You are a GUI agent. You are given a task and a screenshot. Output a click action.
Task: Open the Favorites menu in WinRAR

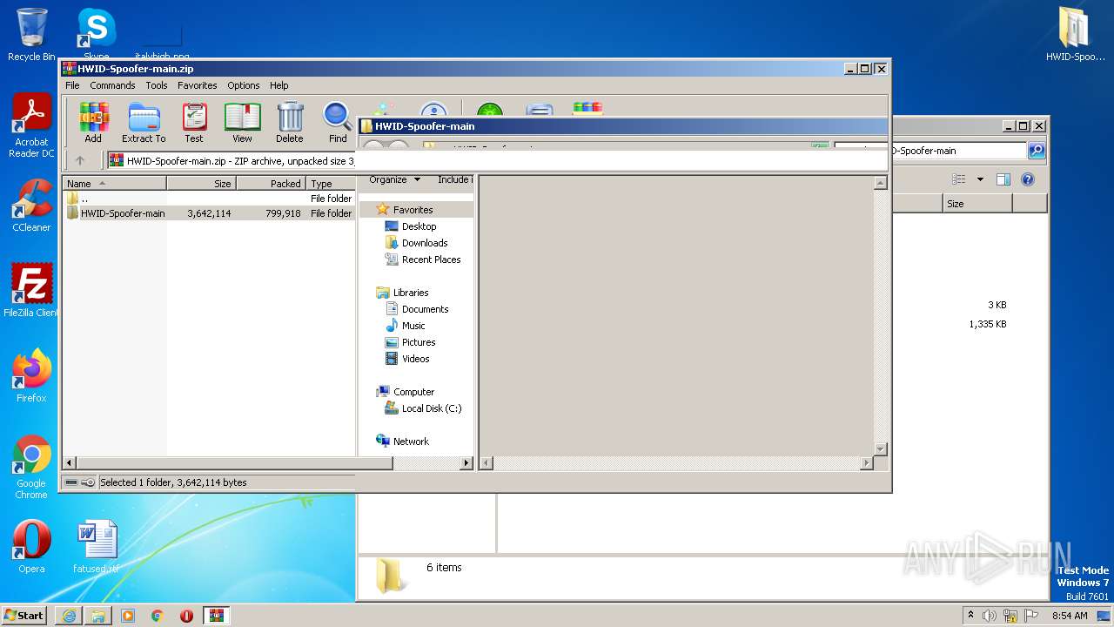point(198,85)
